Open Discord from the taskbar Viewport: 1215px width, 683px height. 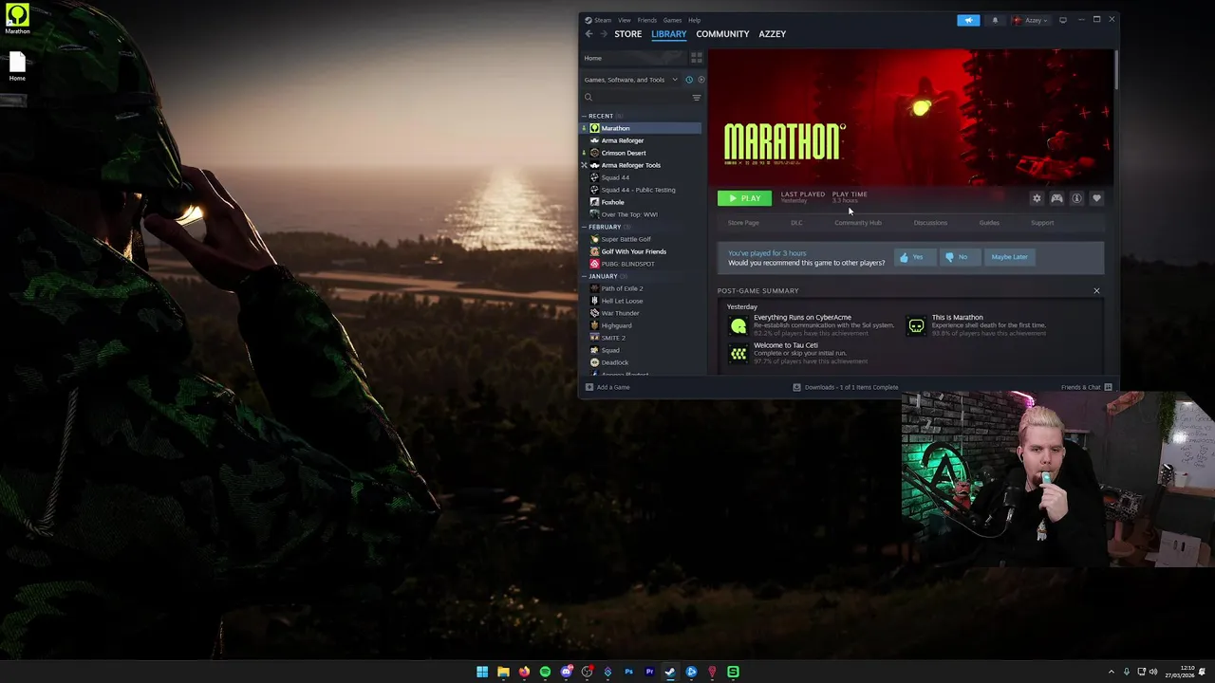(566, 672)
